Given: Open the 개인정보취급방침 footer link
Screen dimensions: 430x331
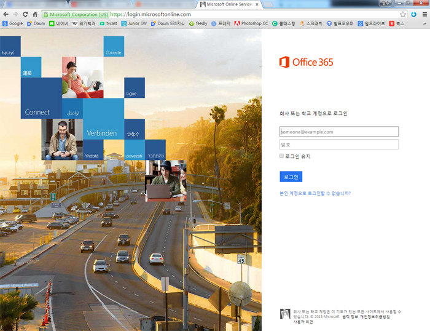Looking at the screenshot, I should tap(375, 317).
